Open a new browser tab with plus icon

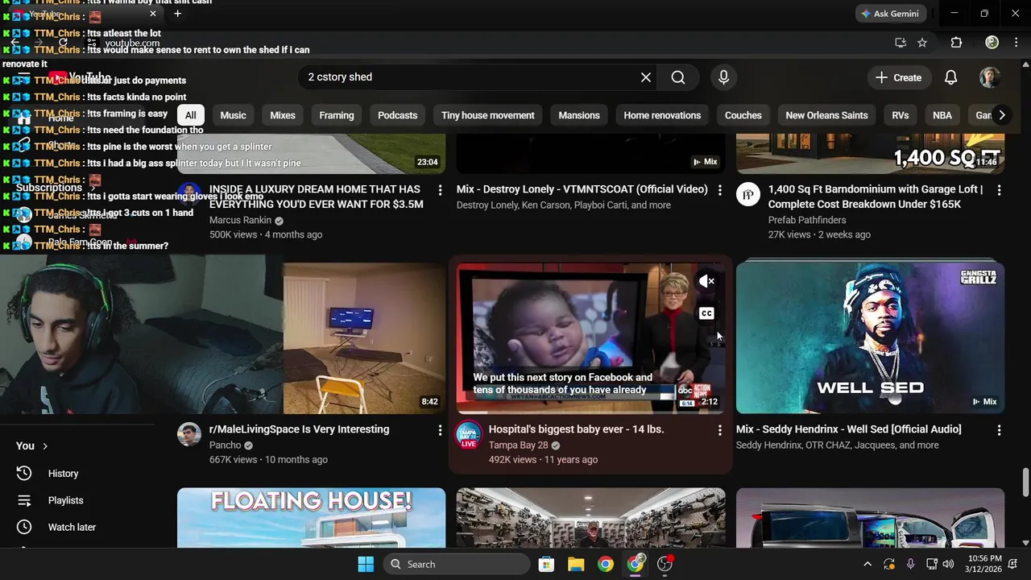(x=177, y=14)
